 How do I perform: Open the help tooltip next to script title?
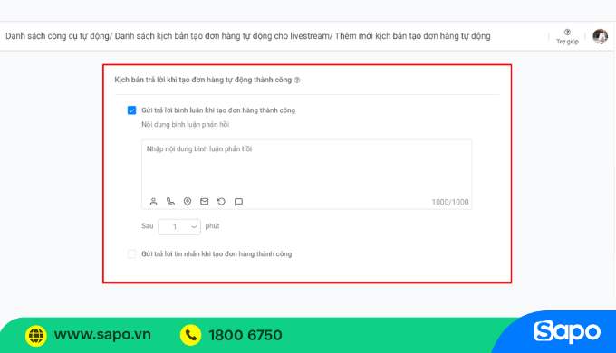(297, 80)
